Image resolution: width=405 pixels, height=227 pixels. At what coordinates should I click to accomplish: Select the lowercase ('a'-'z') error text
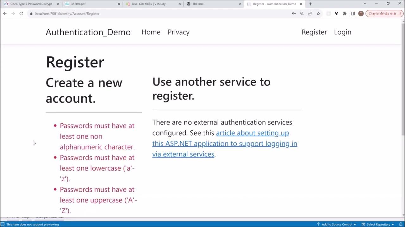click(97, 168)
